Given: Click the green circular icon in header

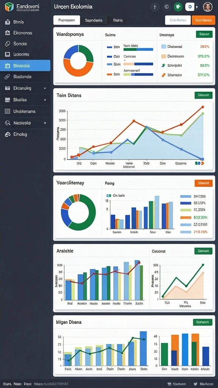Looking at the screenshot, I should pos(178,7).
